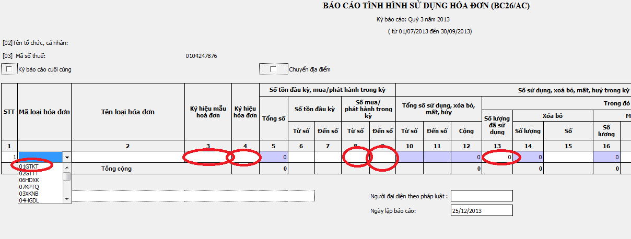Click the dropdown list scroll-down arrow
631x239 pixels.
66,199
